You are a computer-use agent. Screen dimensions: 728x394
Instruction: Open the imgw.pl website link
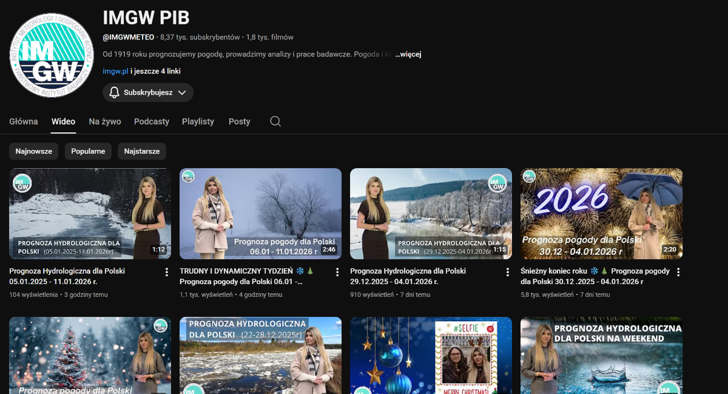[115, 71]
